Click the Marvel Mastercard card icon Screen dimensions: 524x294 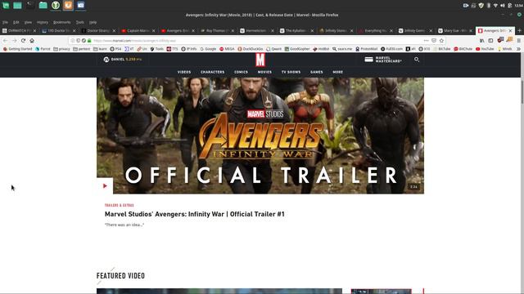(x=368, y=60)
